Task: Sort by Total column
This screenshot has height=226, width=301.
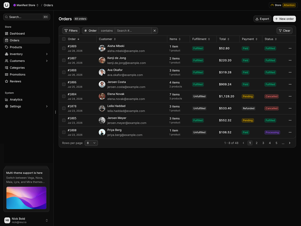Action: (224, 39)
